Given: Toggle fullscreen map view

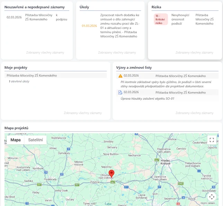Looking at the screenshot, I should pos(212,140).
